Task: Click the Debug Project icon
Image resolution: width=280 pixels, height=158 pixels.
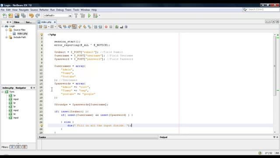Action: pyautogui.click(x=95, y=16)
